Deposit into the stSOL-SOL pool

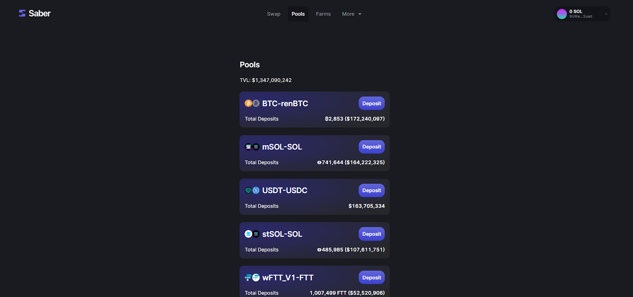(x=371, y=234)
